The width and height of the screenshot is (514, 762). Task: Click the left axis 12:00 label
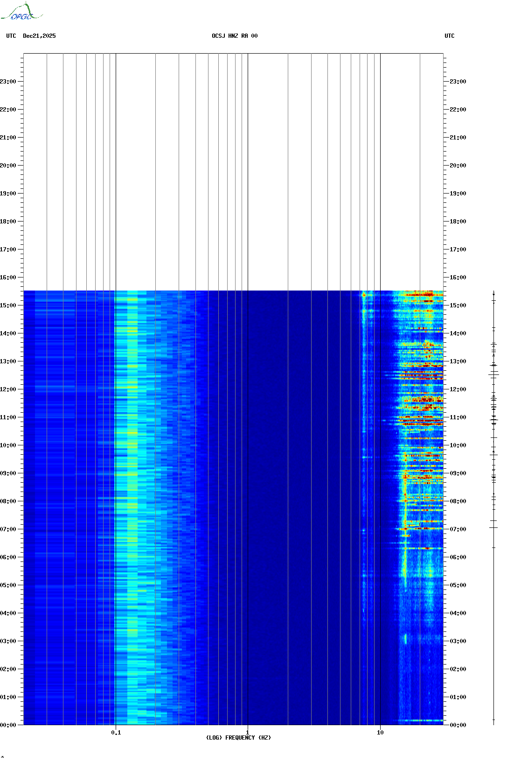click(8, 389)
